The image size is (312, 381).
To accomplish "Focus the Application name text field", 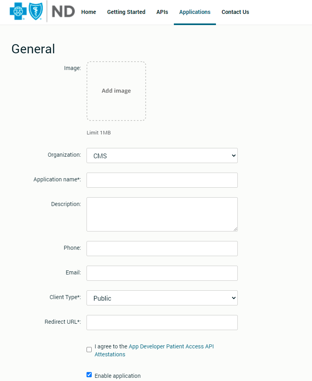I will (x=162, y=180).
